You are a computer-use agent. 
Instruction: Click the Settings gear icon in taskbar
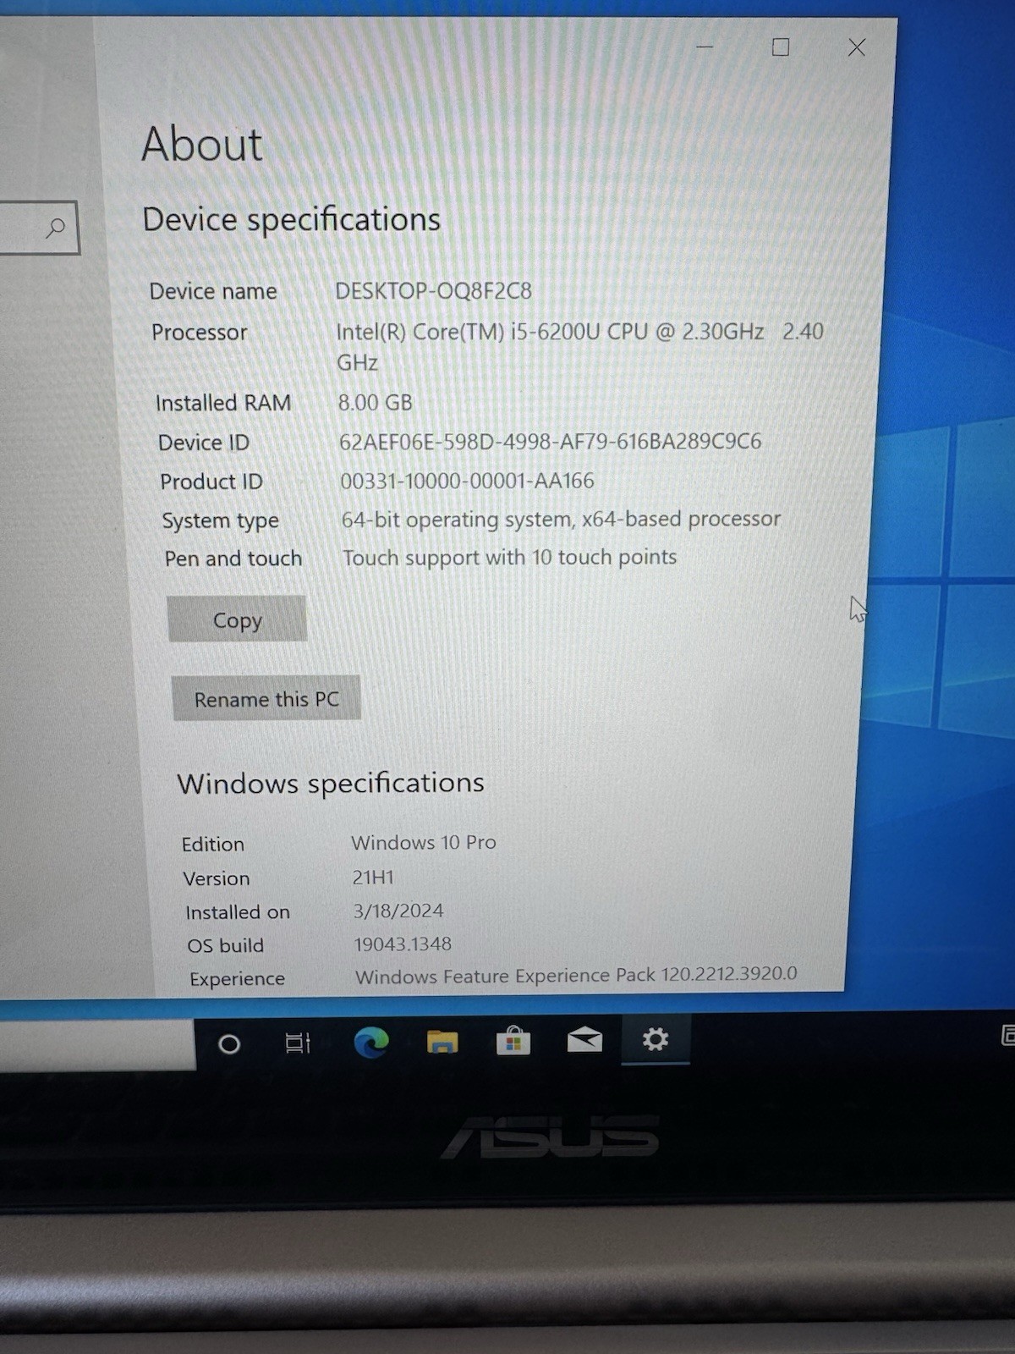pos(656,1038)
